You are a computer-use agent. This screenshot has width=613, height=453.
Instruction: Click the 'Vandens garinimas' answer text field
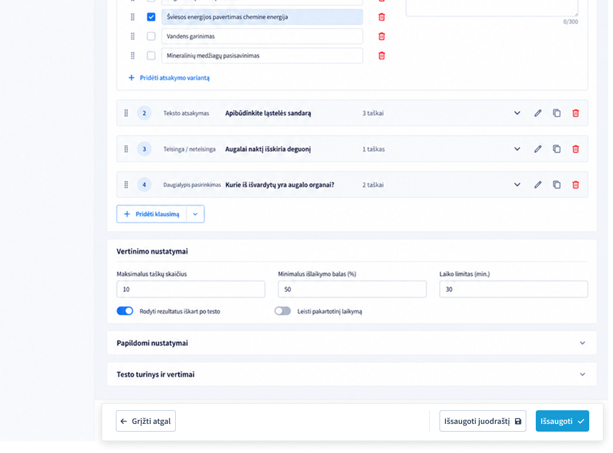[262, 36]
